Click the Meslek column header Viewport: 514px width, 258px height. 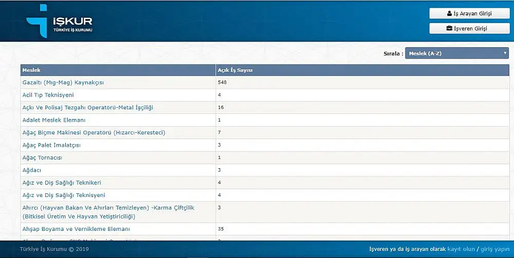(x=118, y=70)
